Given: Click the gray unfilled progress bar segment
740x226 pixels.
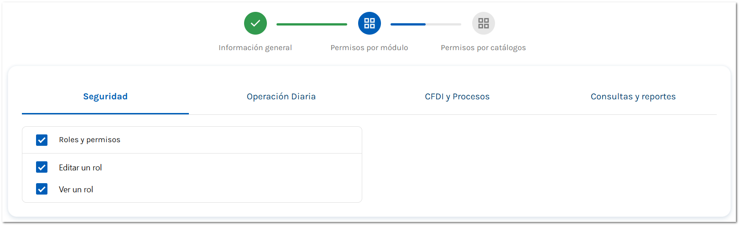Looking at the screenshot, I should tap(443, 24).
